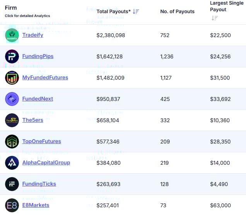246x215 pixels.
Task: Open the MyFundedFutures analytics link
Action: coord(45,77)
